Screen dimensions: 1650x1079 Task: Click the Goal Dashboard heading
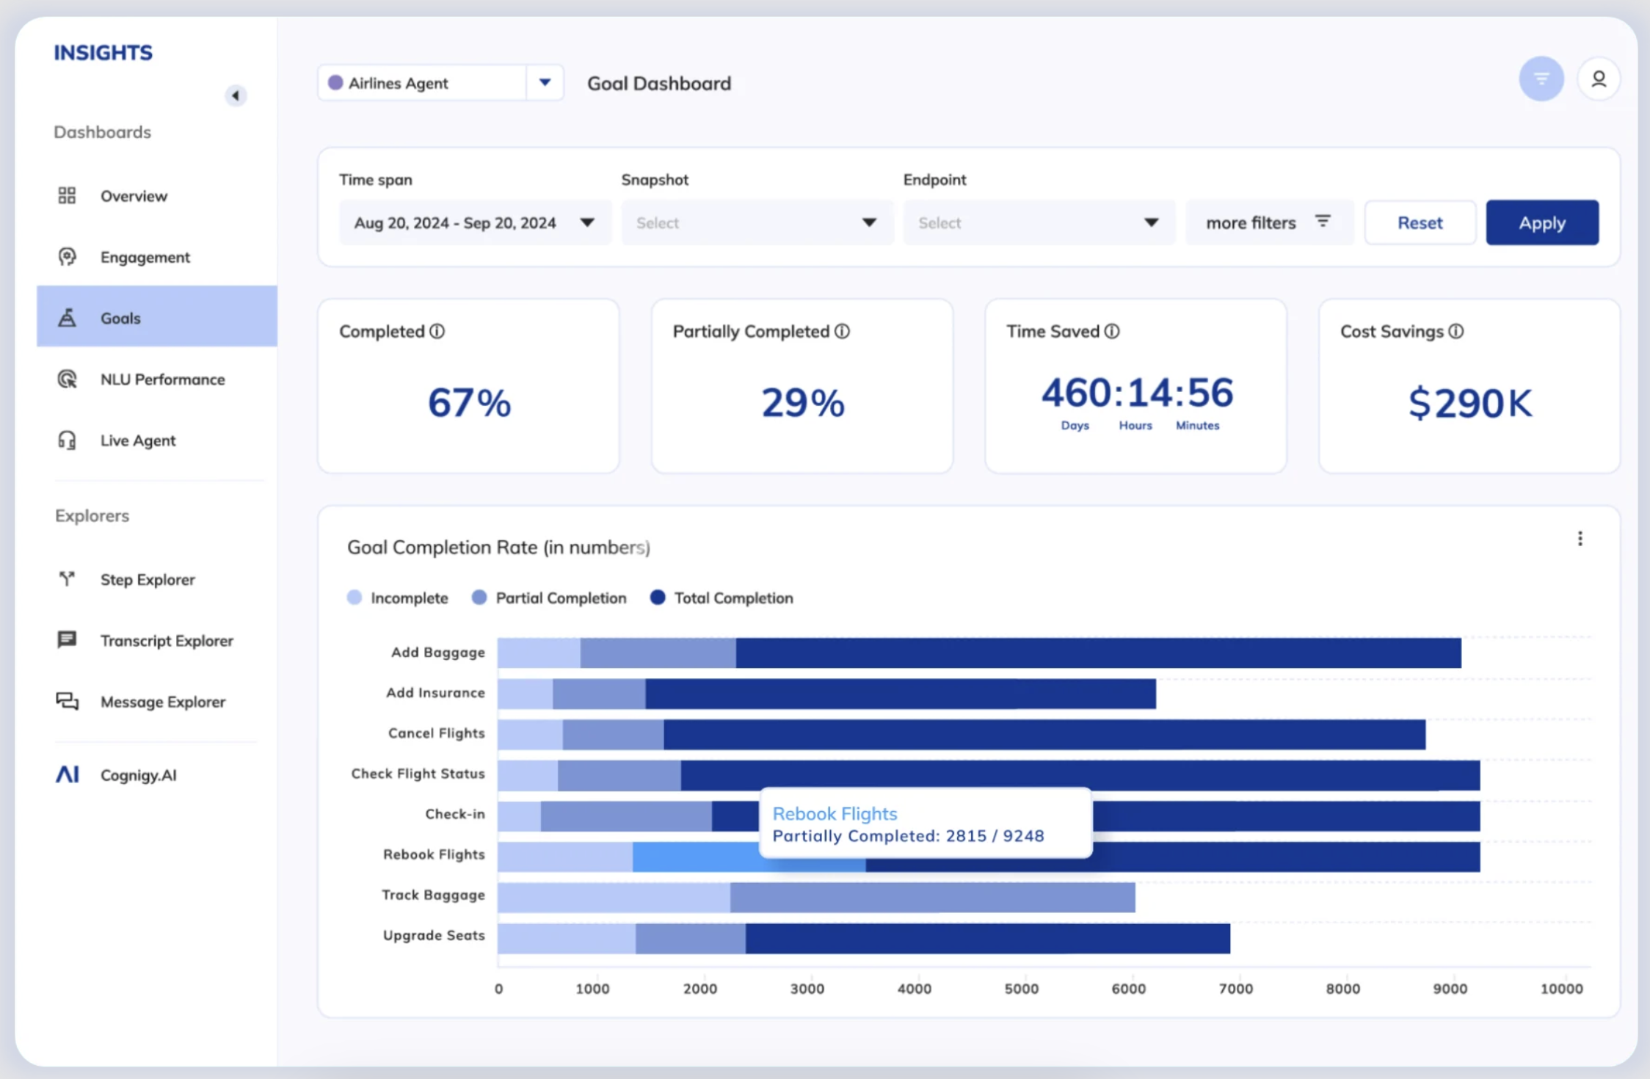659,83
